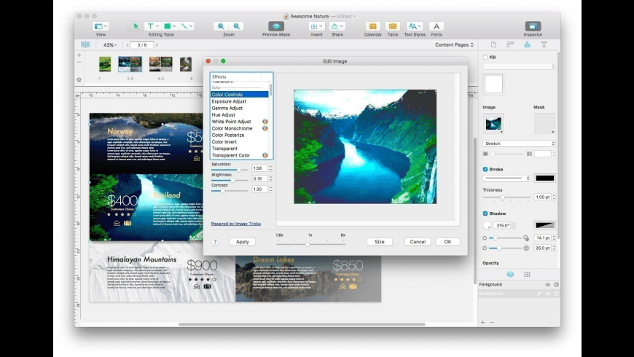Image resolution: width=634 pixels, height=357 pixels.
Task: Open the Stretch image scaling dropdown
Action: pyautogui.click(x=519, y=144)
